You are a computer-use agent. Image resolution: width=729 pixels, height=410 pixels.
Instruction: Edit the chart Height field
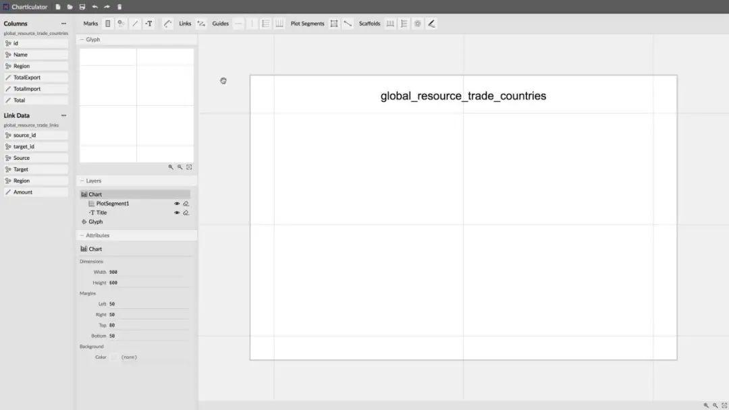click(148, 283)
